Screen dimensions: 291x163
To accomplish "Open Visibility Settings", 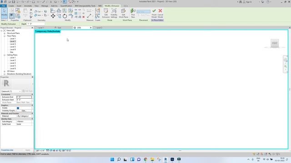I will coord(114,13).
